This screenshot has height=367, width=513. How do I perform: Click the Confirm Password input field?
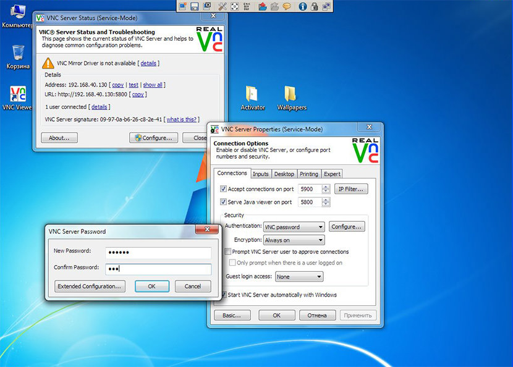[x=158, y=269]
